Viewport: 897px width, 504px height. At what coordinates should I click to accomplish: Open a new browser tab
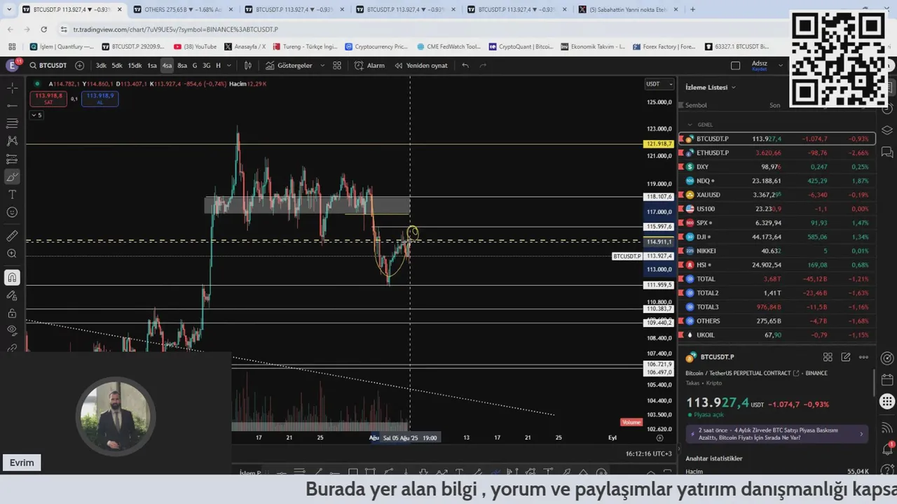click(693, 10)
